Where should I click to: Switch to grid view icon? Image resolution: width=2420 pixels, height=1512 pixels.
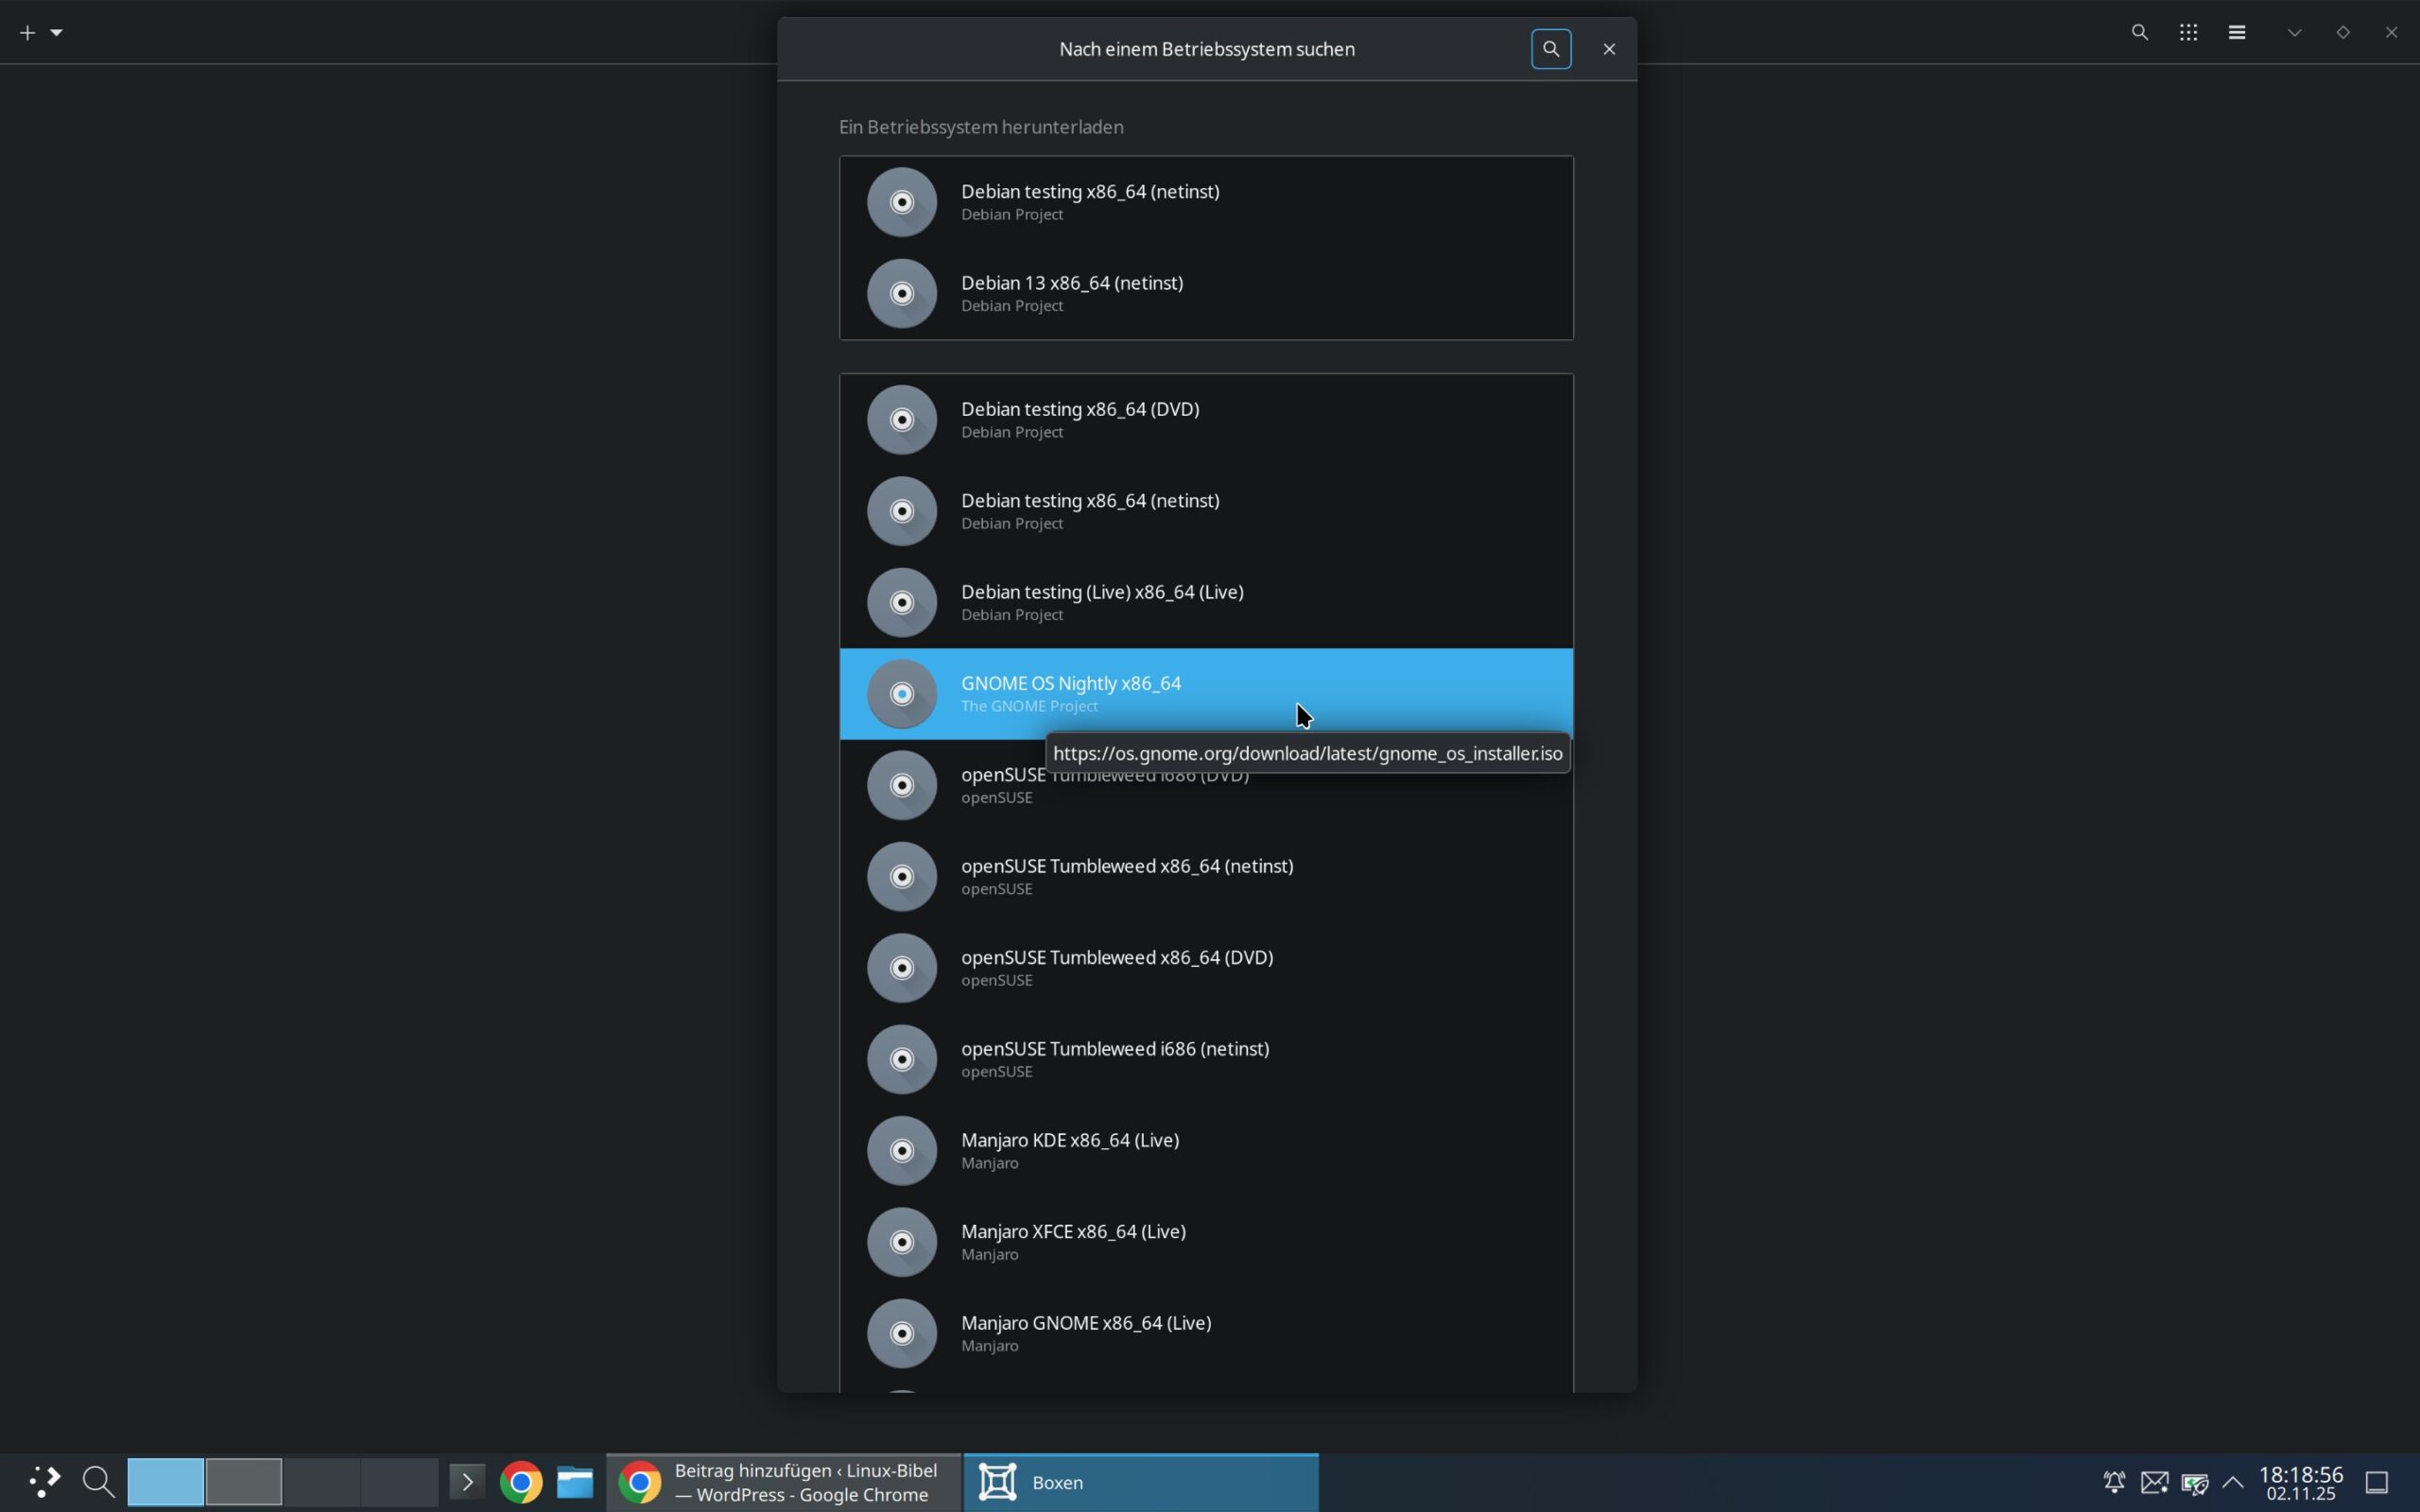click(x=2188, y=33)
